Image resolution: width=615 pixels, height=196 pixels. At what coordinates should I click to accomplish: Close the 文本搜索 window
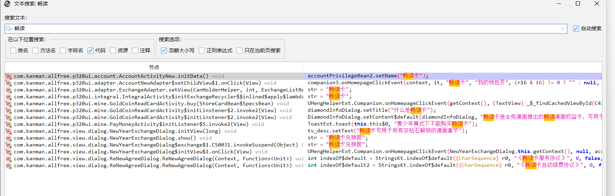(597, 4)
